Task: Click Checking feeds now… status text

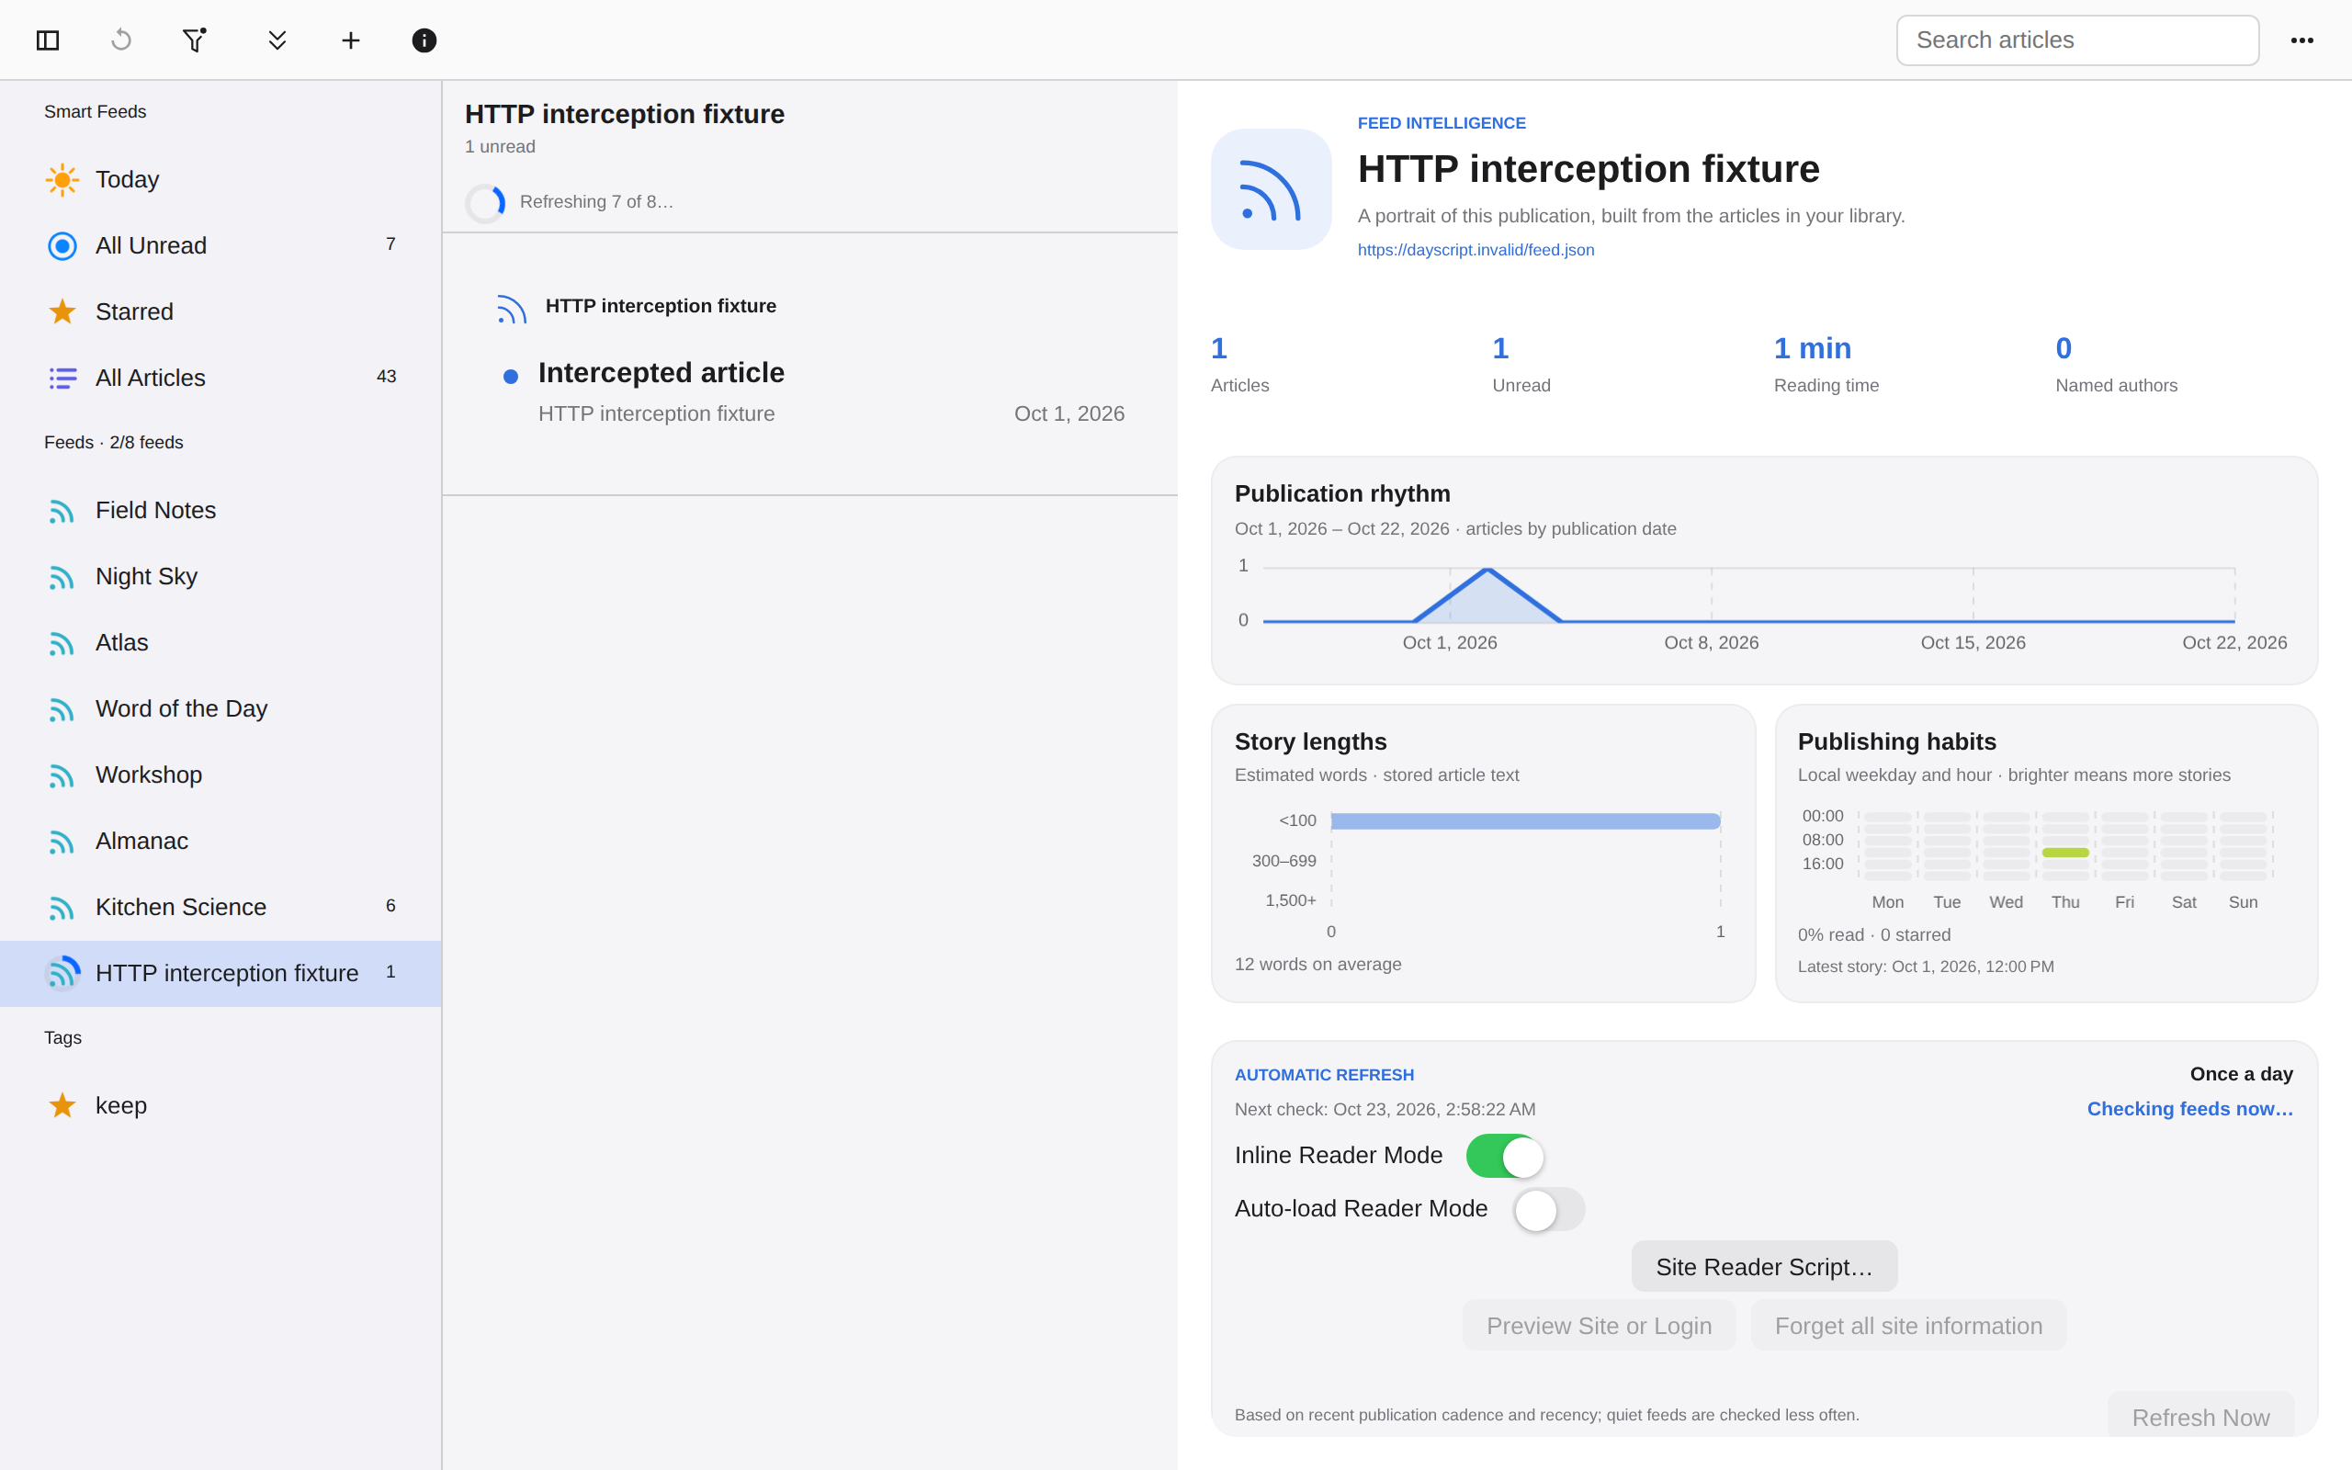Action: click(x=2189, y=1108)
